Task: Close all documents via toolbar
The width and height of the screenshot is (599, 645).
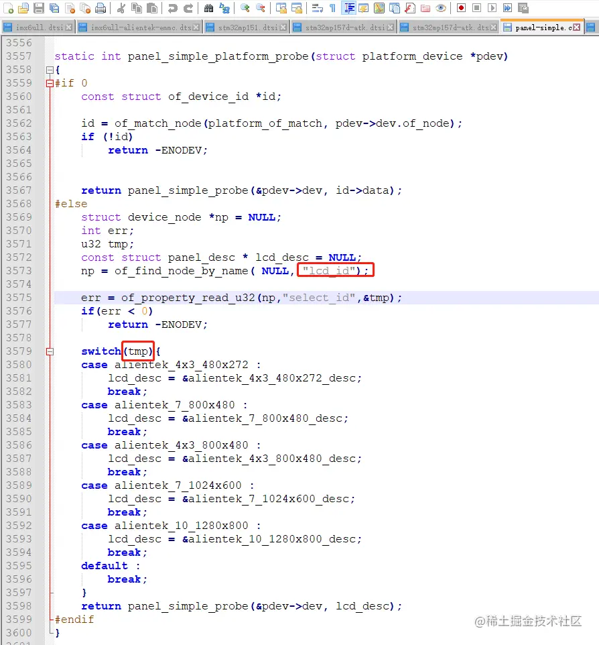Action: (x=85, y=8)
